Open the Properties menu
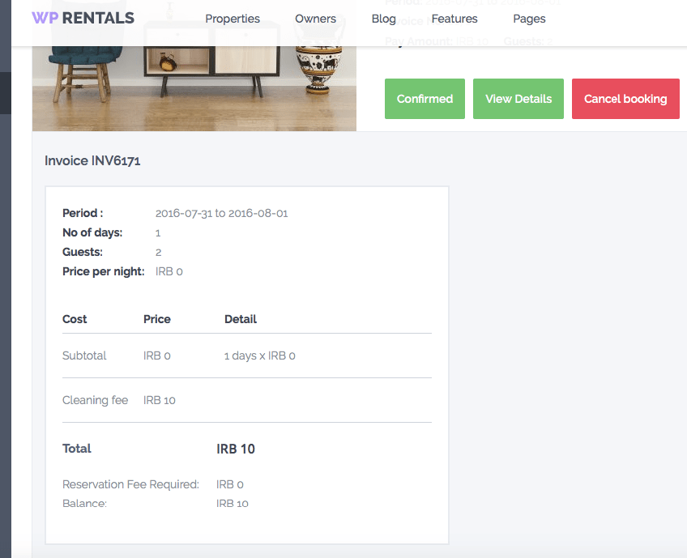 [x=233, y=19]
